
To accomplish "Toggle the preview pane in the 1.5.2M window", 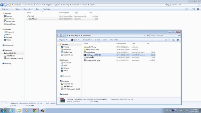I will click(193, 9).
